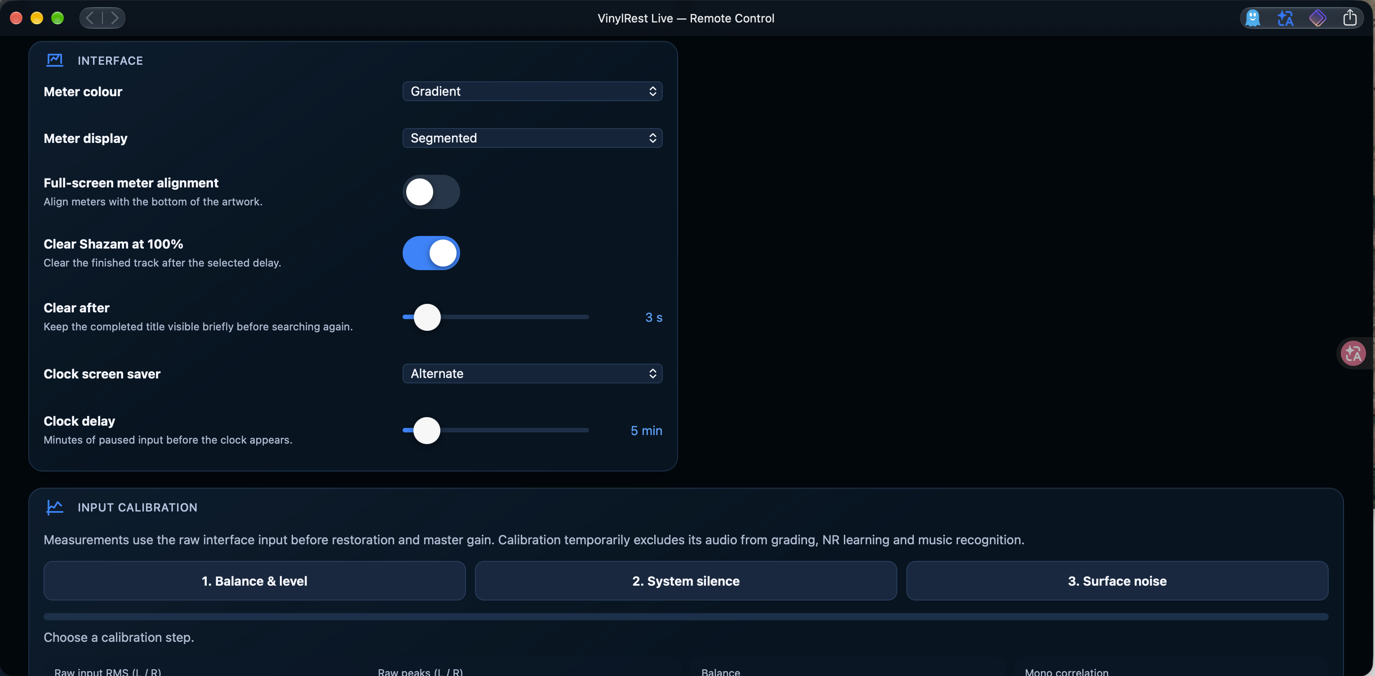Click the purple diamond extension icon
This screenshot has width=1375, height=676.
pos(1317,18)
